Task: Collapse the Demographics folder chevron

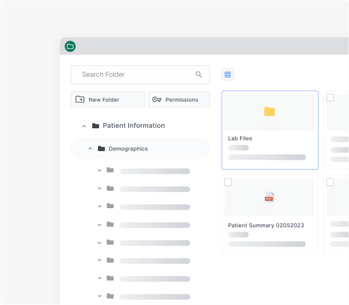Action: [90, 148]
